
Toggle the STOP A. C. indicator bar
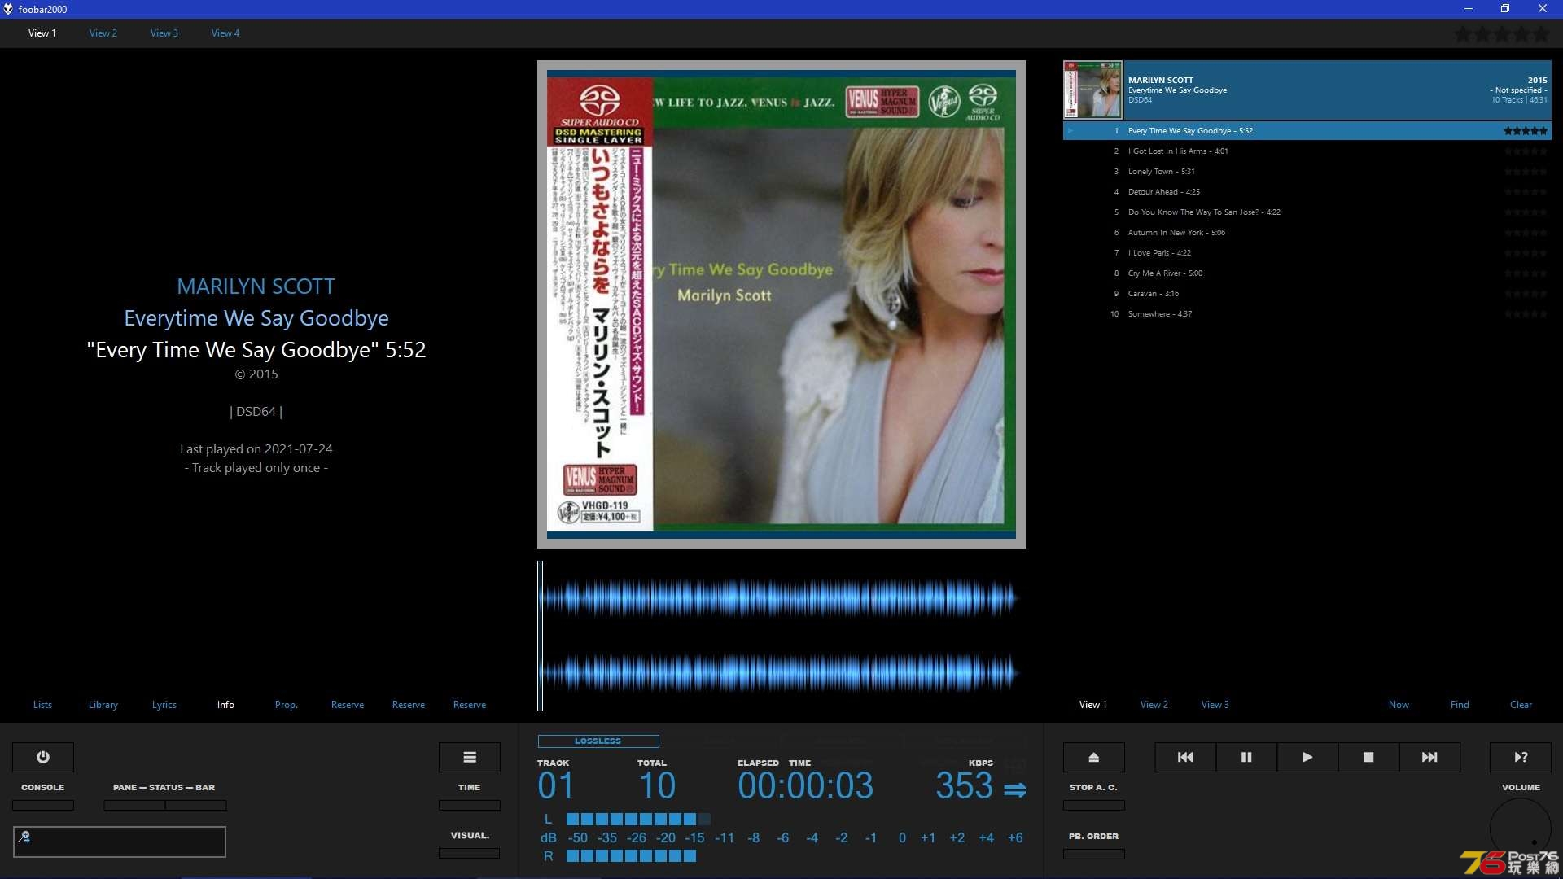(x=1094, y=805)
